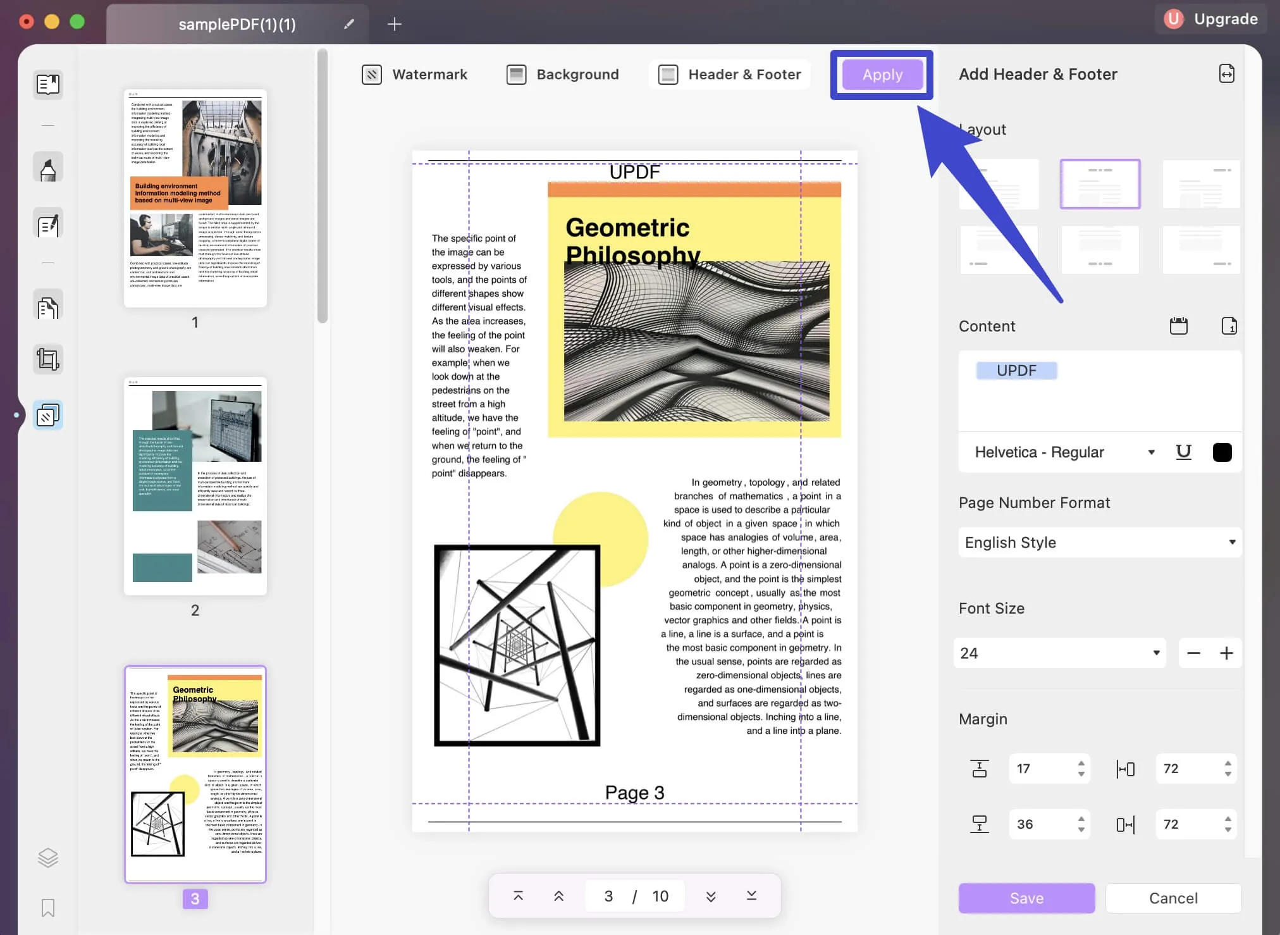1280x935 pixels.
Task: Toggle underline for header text
Action: 1183,452
